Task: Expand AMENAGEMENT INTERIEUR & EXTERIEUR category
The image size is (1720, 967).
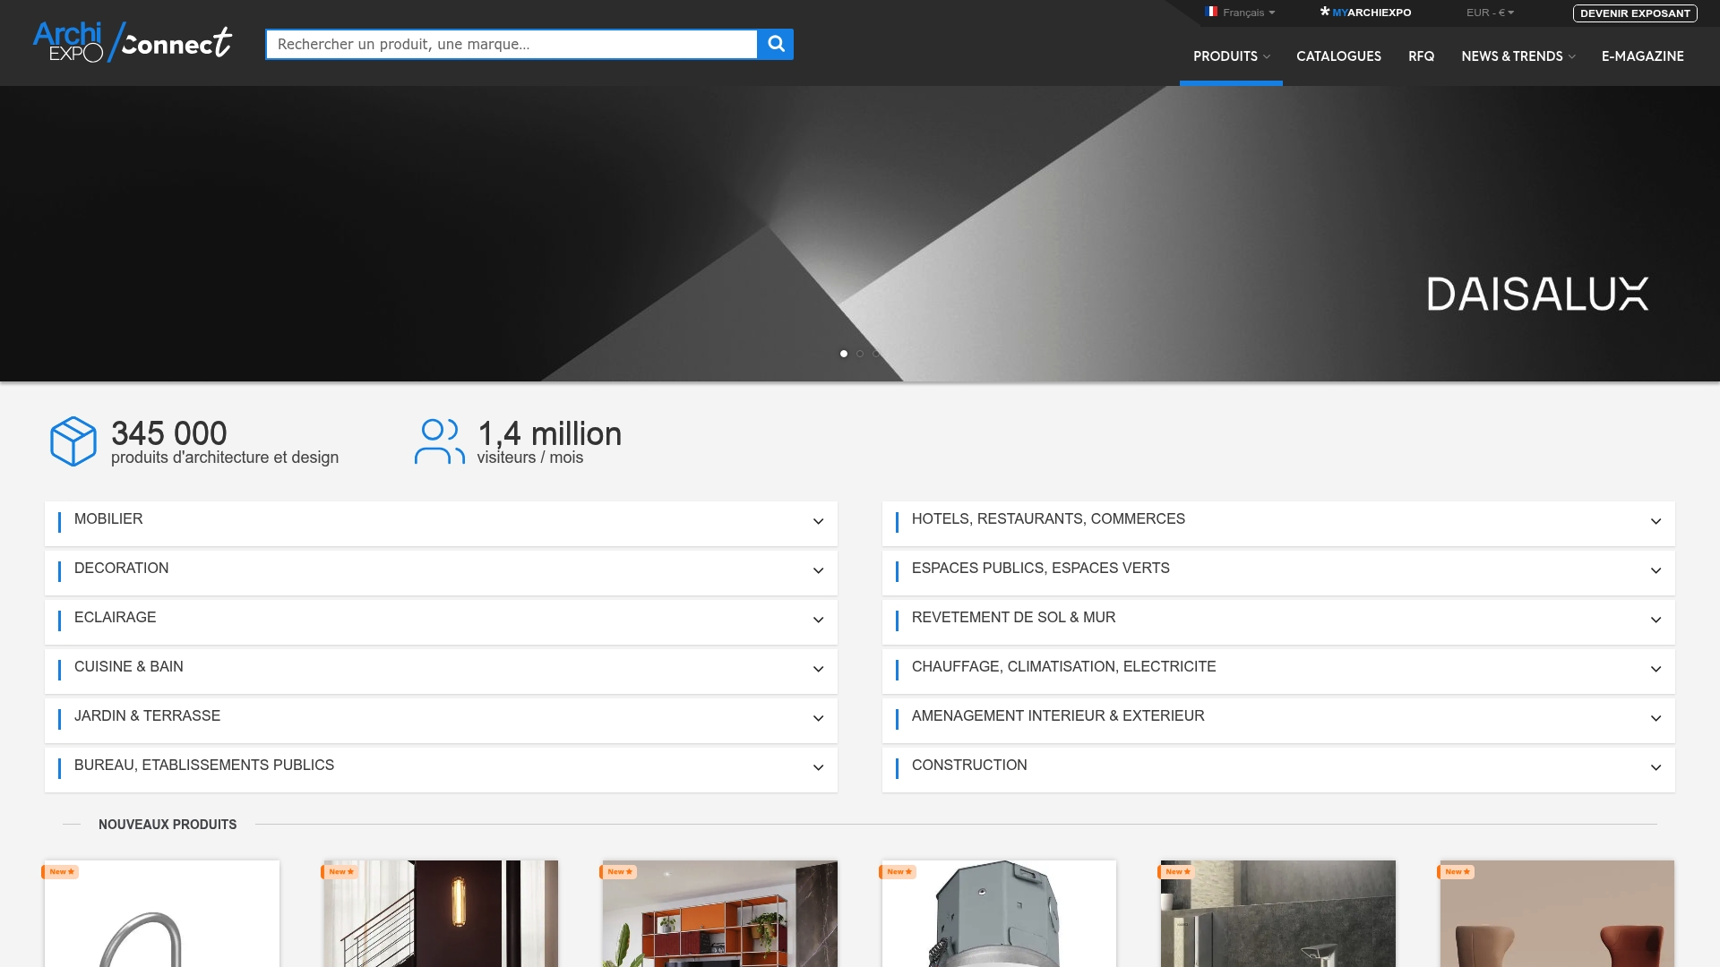Action: point(1278,720)
